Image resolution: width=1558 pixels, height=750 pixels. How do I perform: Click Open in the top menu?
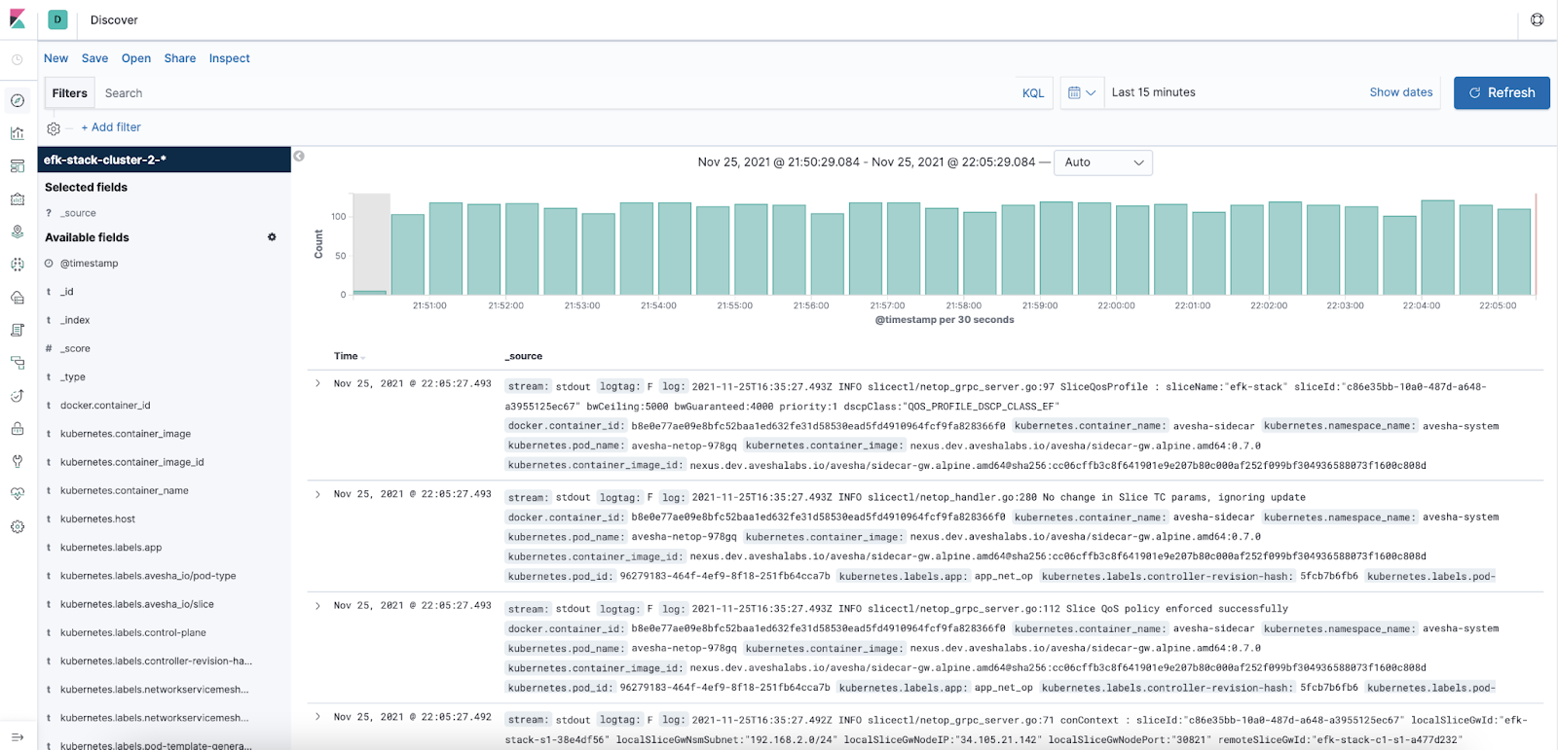tap(136, 58)
